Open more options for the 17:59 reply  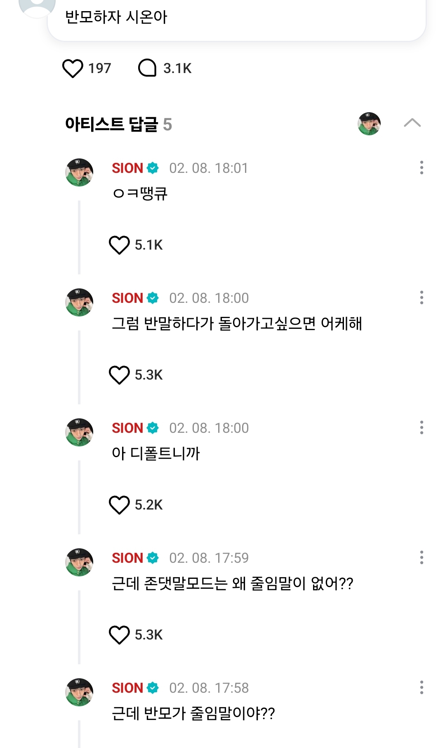421,557
